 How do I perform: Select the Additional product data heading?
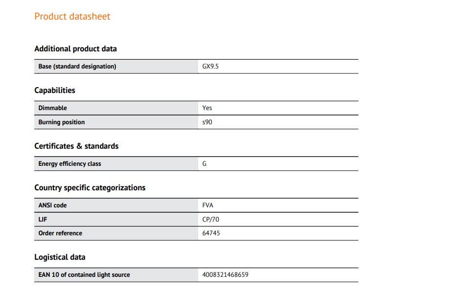pyautogui.click(x=75, y=48)
